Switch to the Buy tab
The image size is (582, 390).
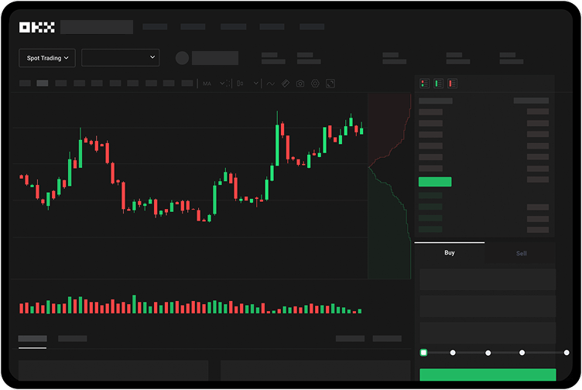pos(450,253)
